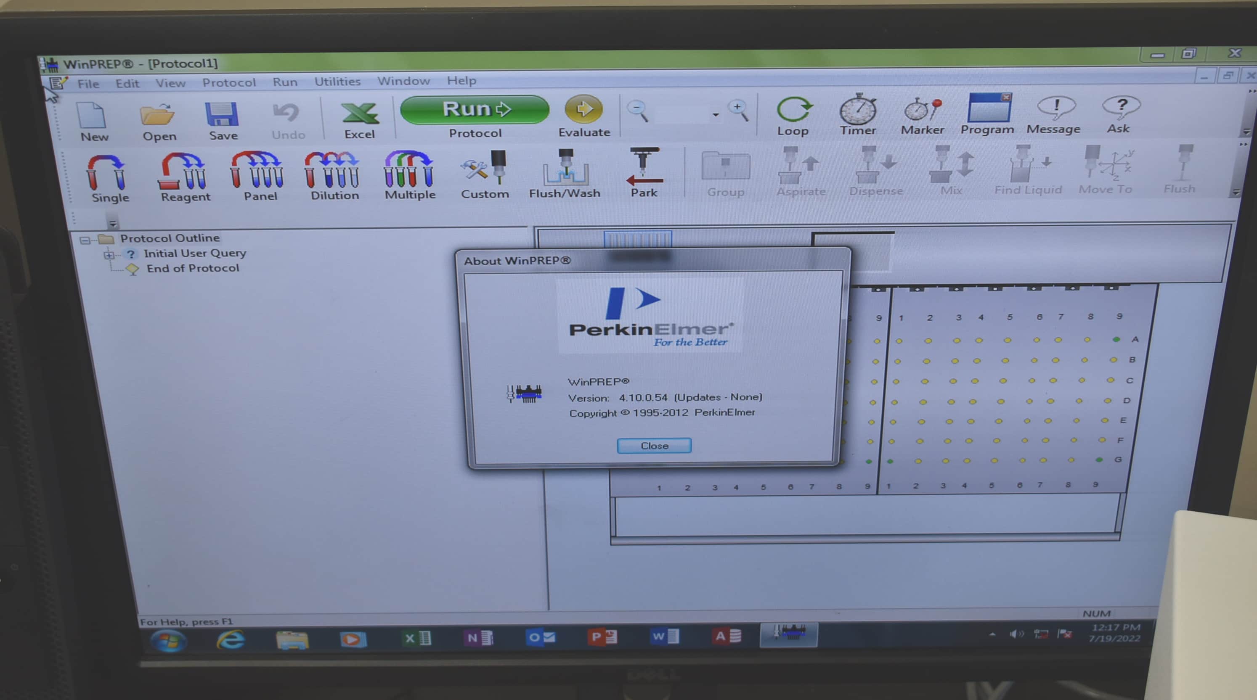Open the Window menu
1257x700 pixels.
[x=403, y=81]
